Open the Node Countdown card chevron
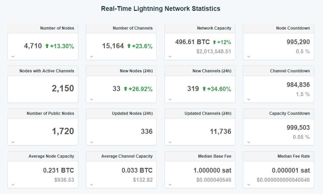Screen dimensions: 323x194 248,56
